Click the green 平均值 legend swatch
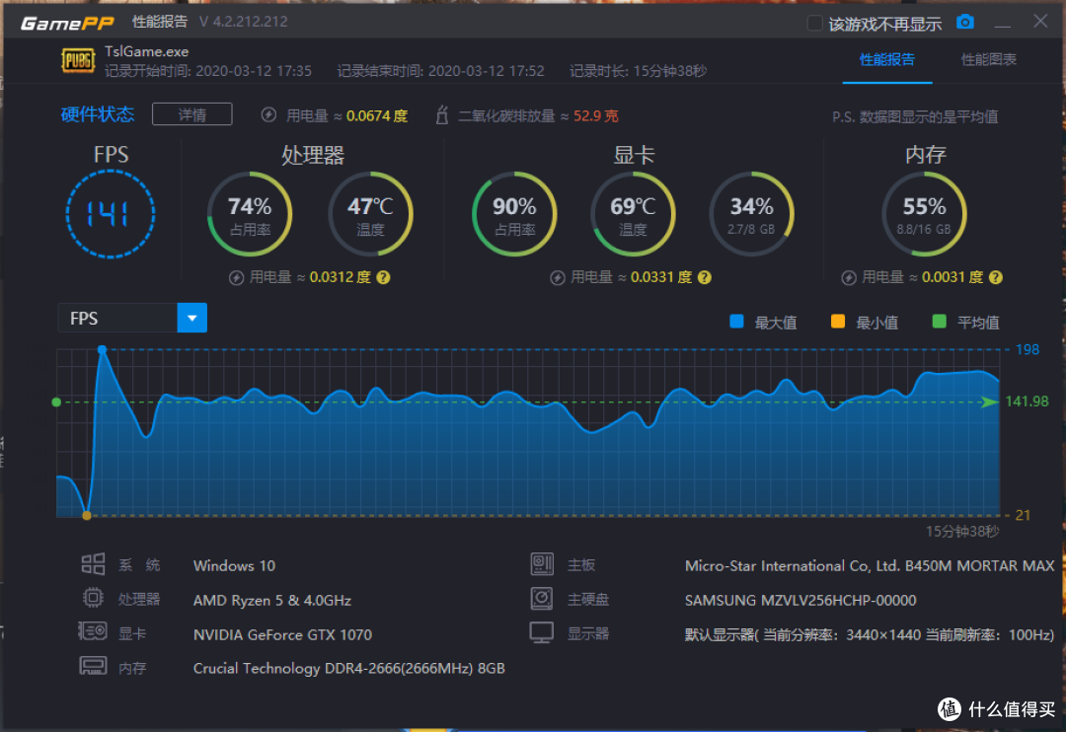This screenshot has height=732, width=1066. point(940,322)
